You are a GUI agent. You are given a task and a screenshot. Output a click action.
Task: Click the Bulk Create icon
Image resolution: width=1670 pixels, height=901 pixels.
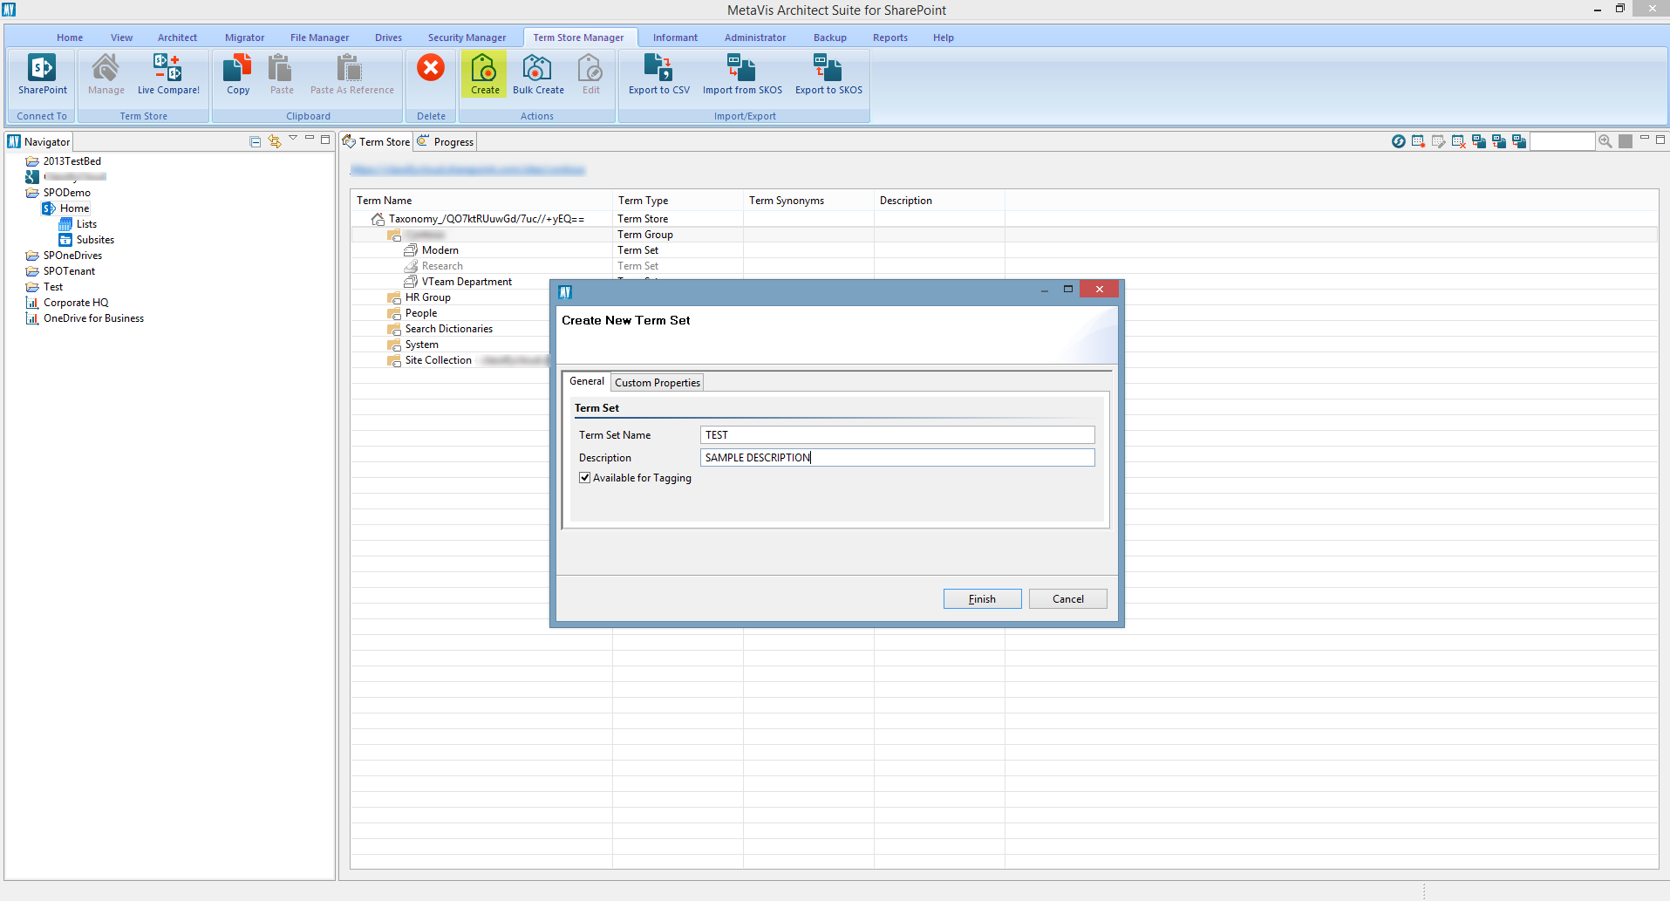click(x=538, y=73)
